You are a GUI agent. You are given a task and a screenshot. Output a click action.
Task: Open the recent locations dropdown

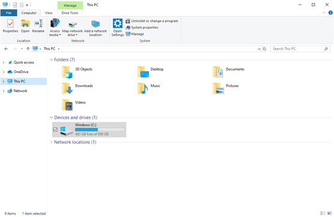pos(22,49)
